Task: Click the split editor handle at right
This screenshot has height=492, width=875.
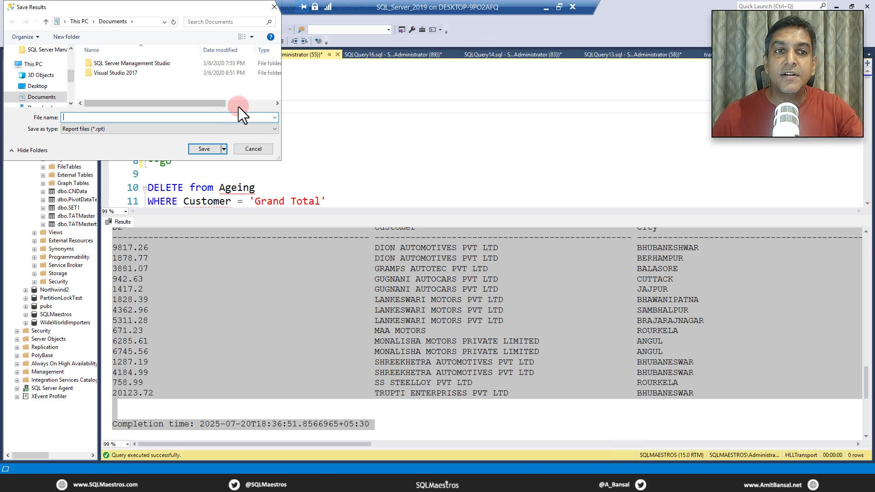Action: tap(867, 63)
